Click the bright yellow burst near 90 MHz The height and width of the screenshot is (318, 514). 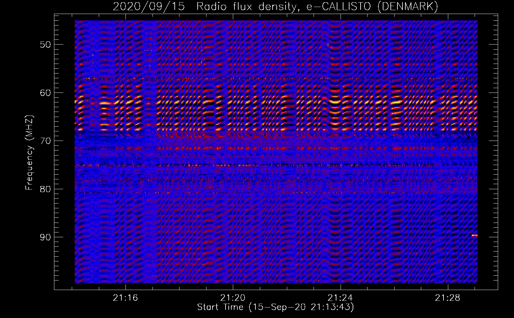click(474, 235)
